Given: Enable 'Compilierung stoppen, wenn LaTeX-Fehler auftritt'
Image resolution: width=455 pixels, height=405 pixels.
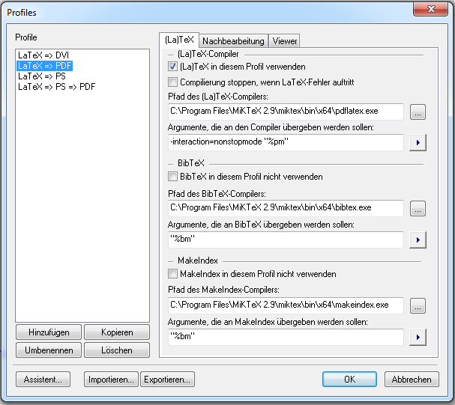Looking at the screenshot, I should (174, 82).
